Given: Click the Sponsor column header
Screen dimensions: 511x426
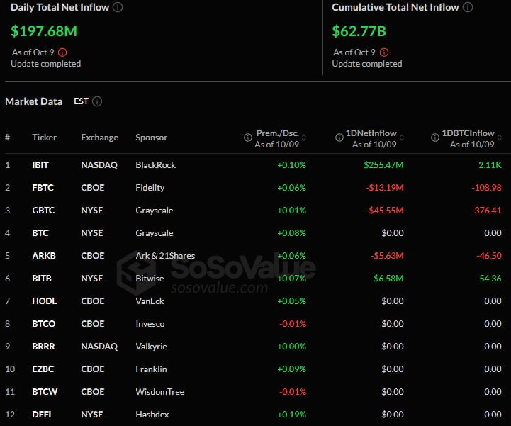Looking at the screenshot, I should pyautogui.click(x=151, y=138).
